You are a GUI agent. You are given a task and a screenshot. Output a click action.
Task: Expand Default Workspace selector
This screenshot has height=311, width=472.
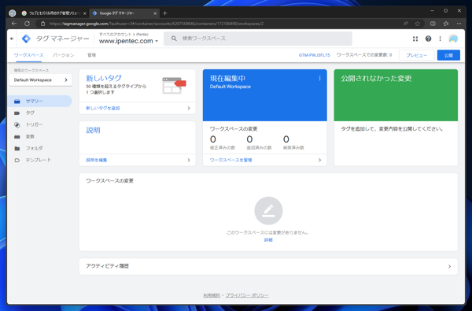click(x=41, y=80)
